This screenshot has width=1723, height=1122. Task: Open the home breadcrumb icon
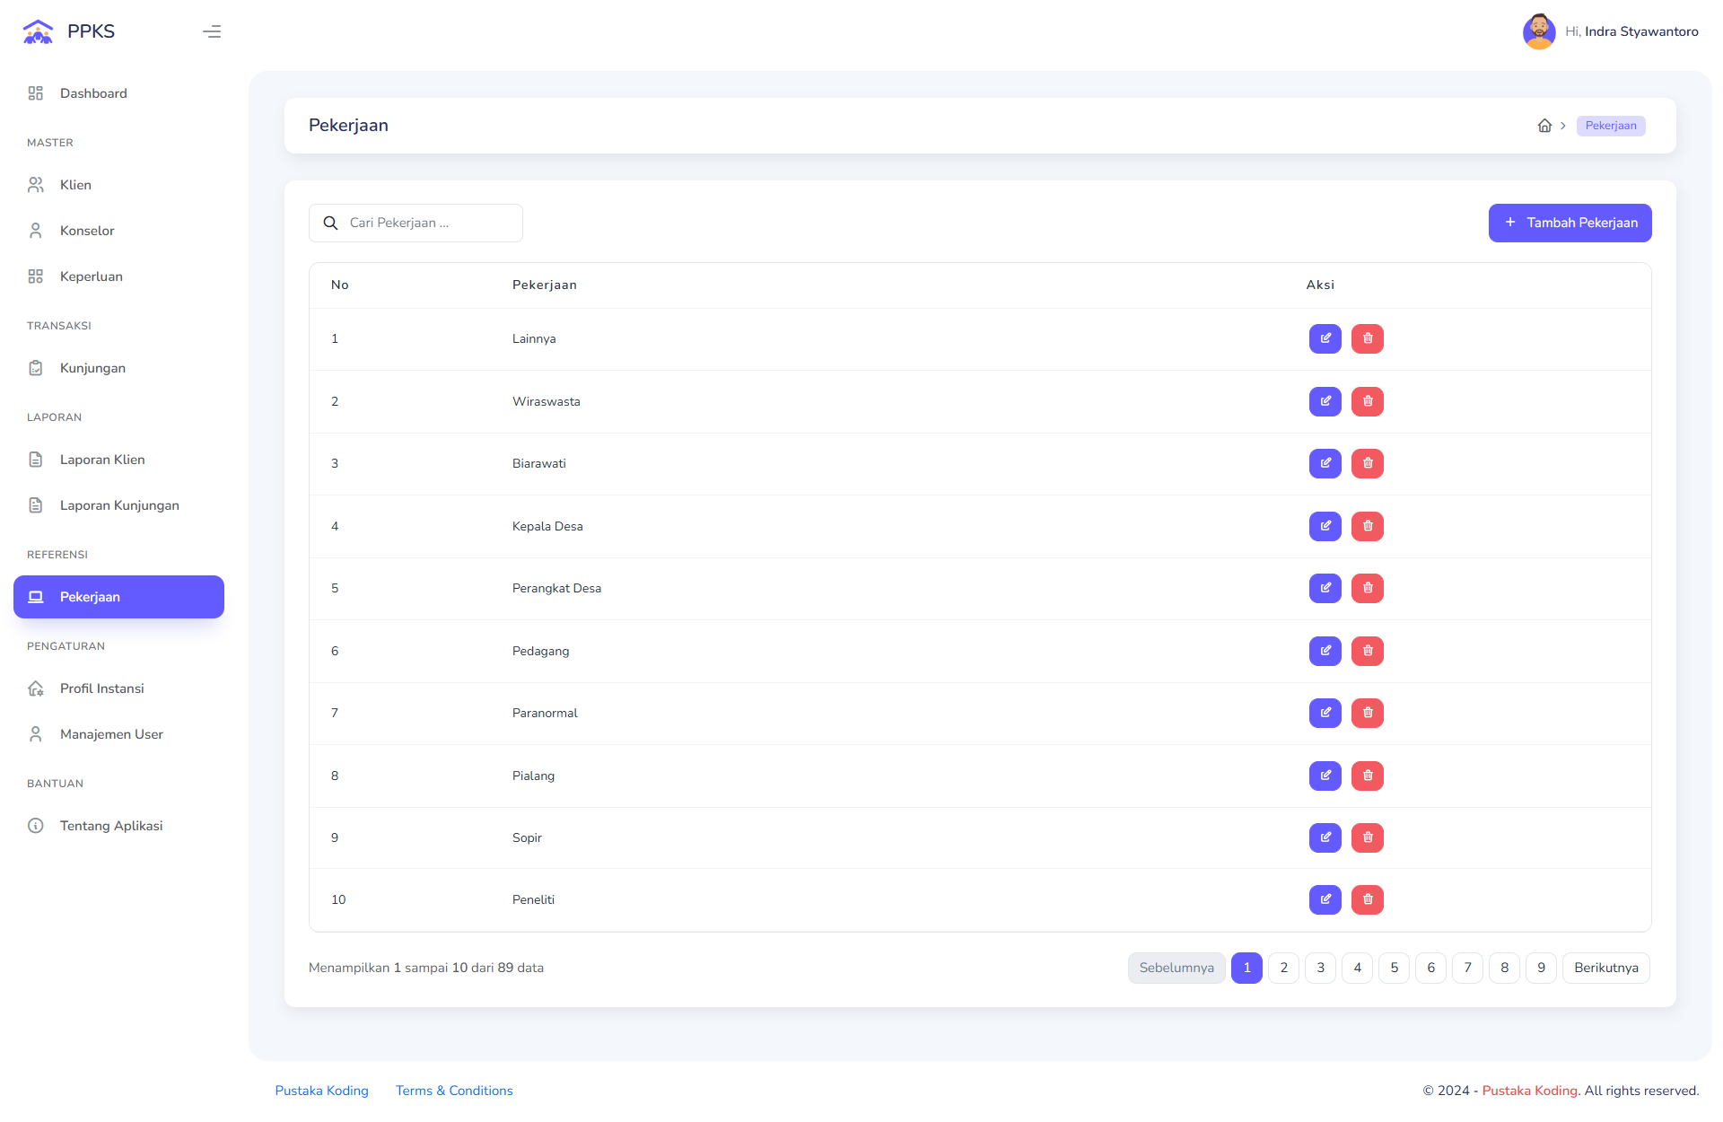pyautogui.click(x=1545, y=126)
